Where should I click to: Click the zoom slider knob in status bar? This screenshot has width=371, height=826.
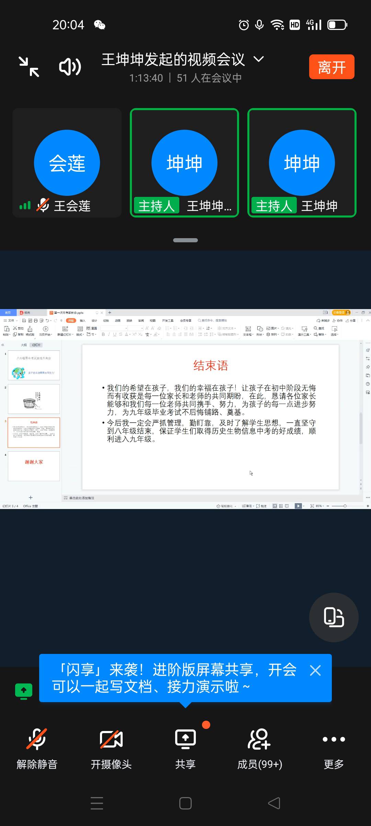[x=345, y=506]
